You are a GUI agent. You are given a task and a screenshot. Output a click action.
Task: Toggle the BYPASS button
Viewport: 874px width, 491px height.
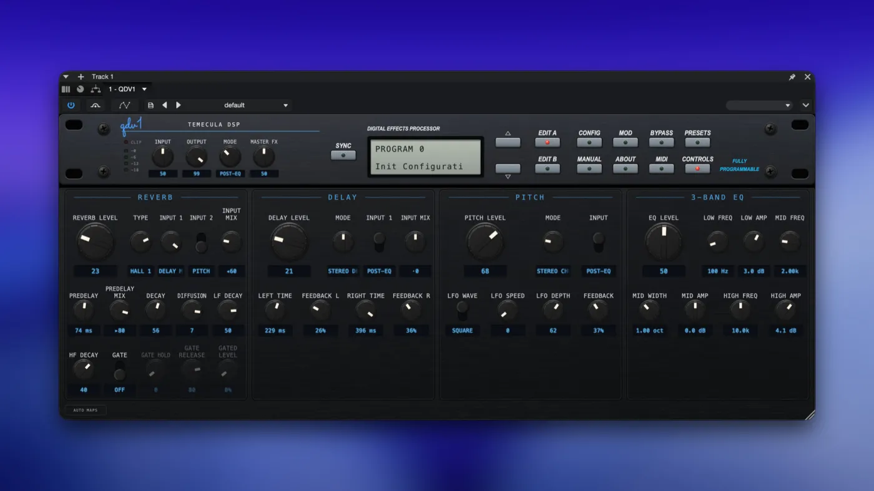pyautogui.click(x=662, y=142)
